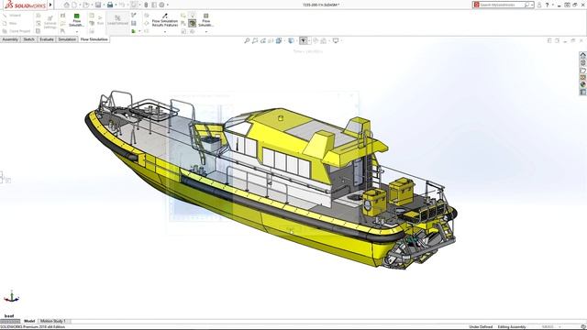Viewport: 587px width, 330px height.
Task: Click the Edit Appearance icon
Action: coord(316,40)
